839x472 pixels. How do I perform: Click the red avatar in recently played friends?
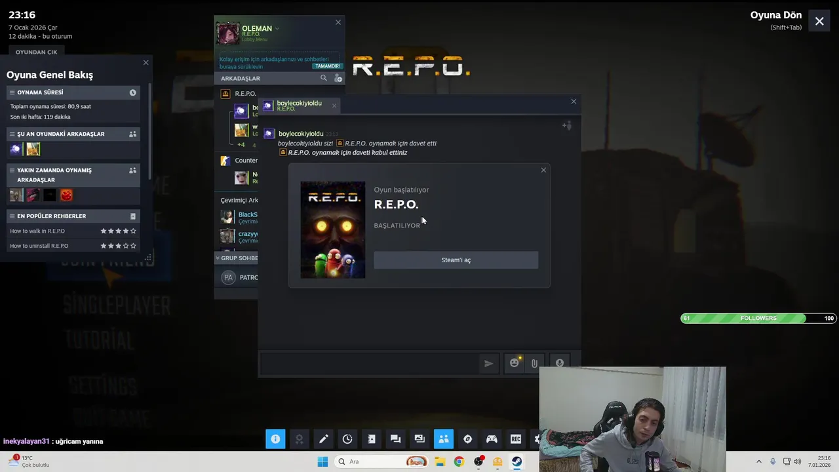(66, 195)
